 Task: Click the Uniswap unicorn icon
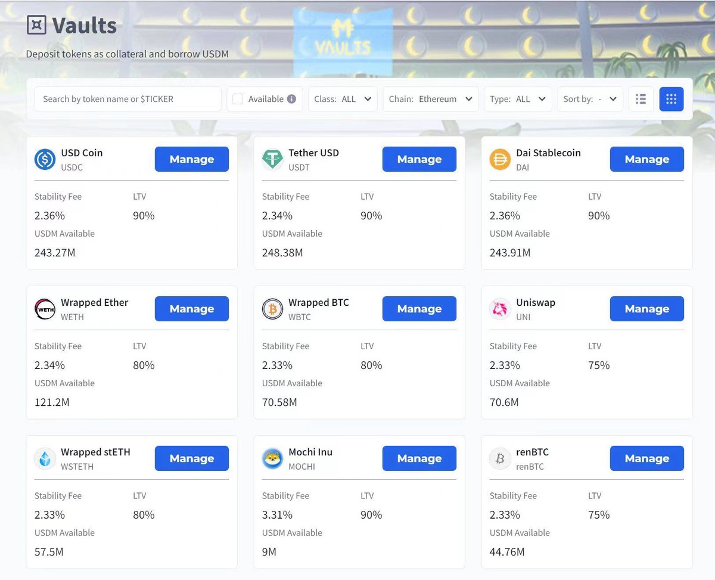tap(500, 309)
